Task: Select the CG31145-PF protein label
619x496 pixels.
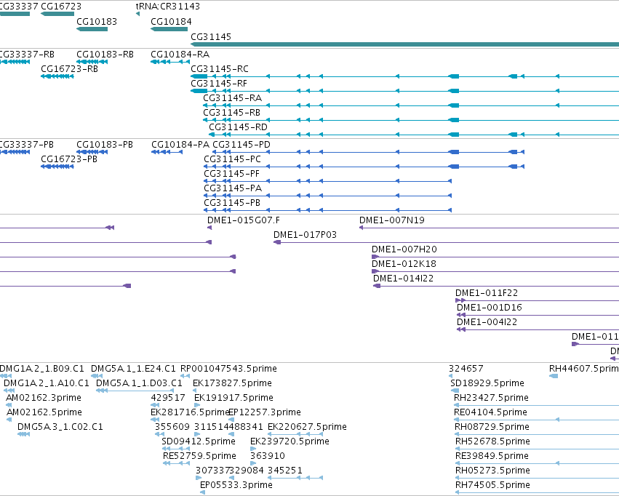Action: [232, 174]
